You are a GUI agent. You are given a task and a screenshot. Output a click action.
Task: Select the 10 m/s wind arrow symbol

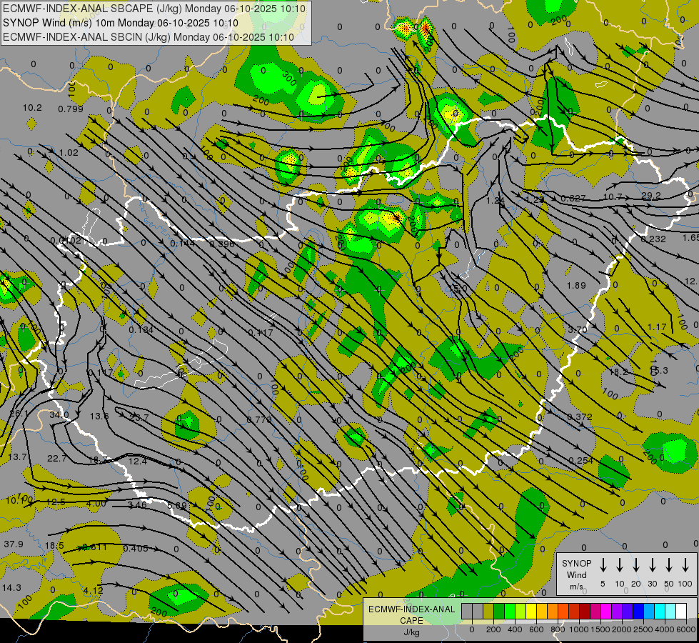pos(620,565)
